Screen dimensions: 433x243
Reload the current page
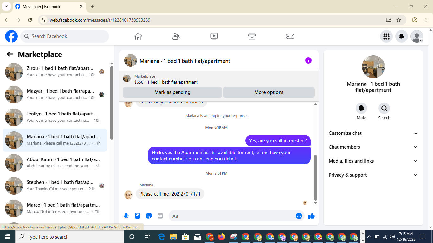tap(30, 20)
